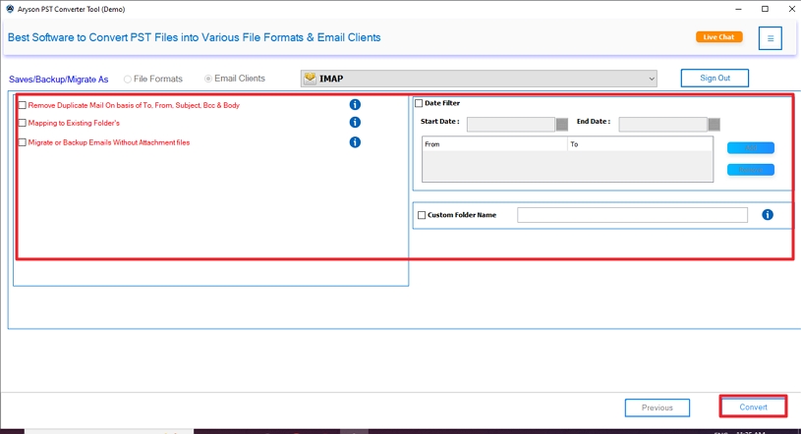Tick Mapping to Existing Folder's checkbox
This screenshot has width=801, height=434.
[23, 123]
